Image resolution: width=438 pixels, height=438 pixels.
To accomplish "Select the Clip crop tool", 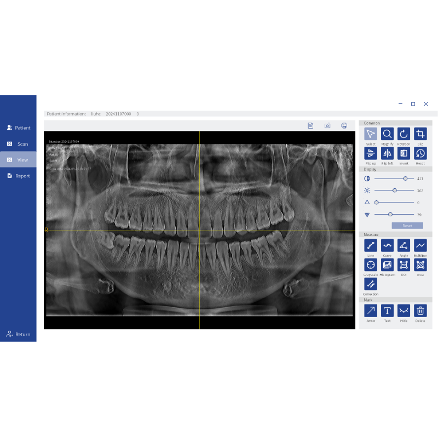I will (420, 134).
